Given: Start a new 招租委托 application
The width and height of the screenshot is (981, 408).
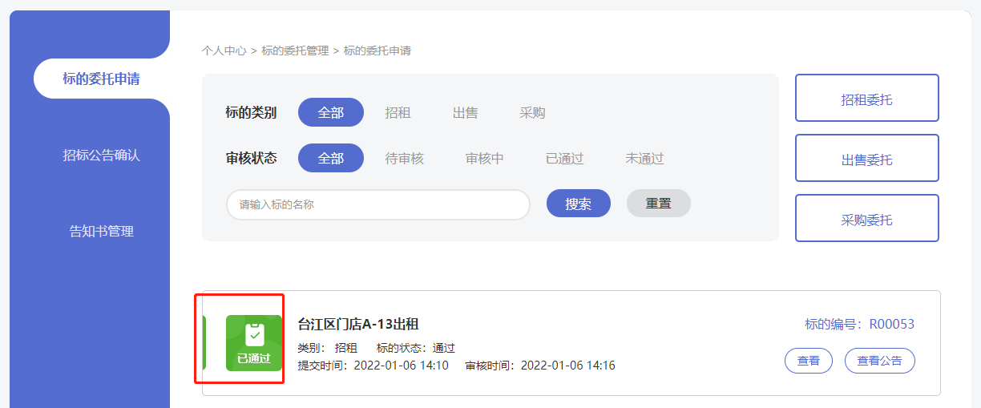Looking at the screenshot, I should pyautogui.click(x=866, y=98).
